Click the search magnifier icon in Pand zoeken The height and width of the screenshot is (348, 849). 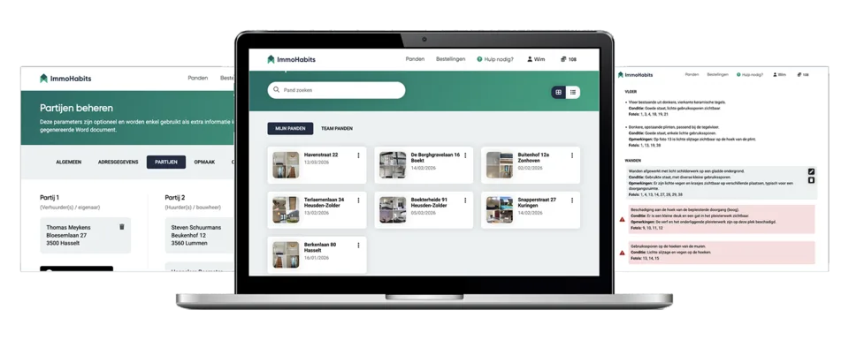tap(277, 90)
